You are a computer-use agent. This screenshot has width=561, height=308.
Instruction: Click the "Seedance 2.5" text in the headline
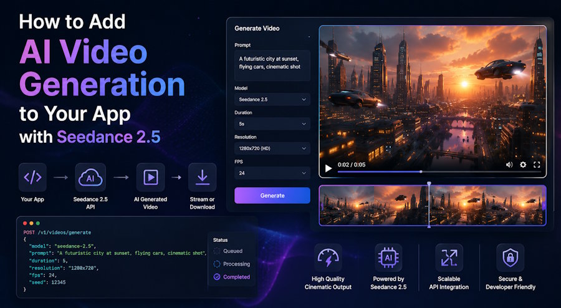coord(108,137)
